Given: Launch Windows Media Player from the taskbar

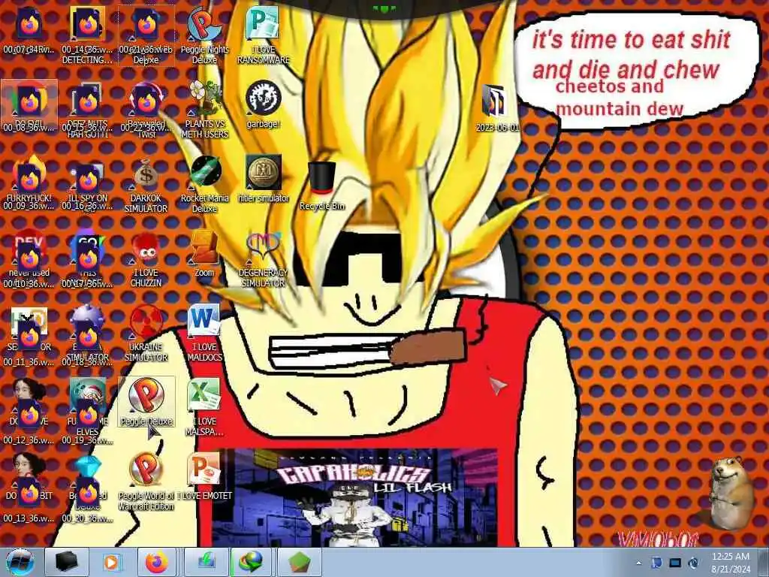Looking at the screenshot, I should coord(112,562).
